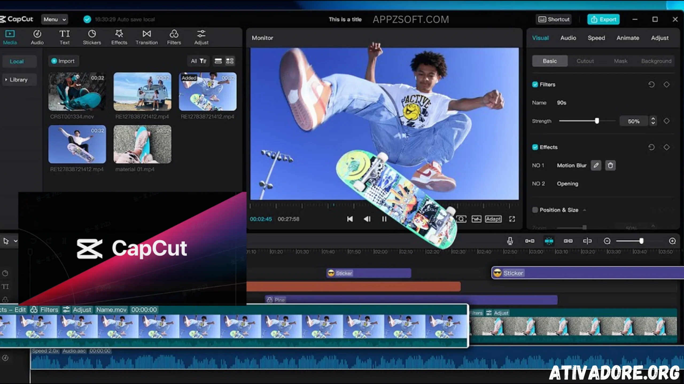
Task: Switch to the Speed tab
Action: 596,38
